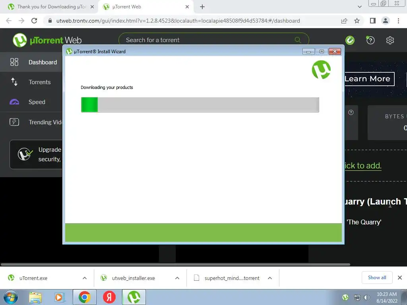Open downloaded utweb_installer.exe file

134,278
